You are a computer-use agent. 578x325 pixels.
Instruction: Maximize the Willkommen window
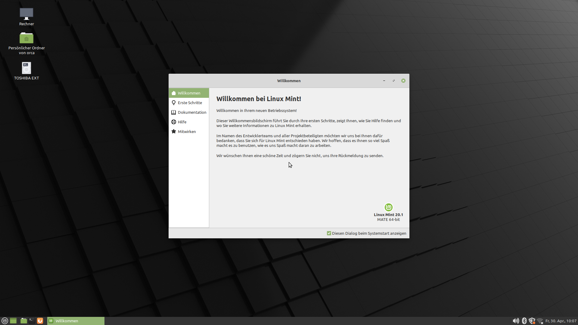click(394, 81)
